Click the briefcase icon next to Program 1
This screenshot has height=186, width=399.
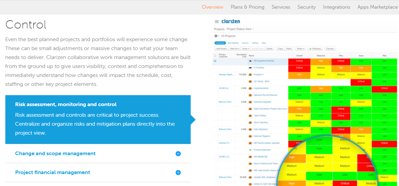tap(250, 75)
